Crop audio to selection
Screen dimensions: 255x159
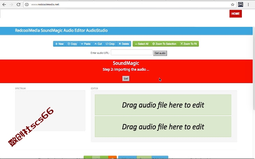[110, 44]
